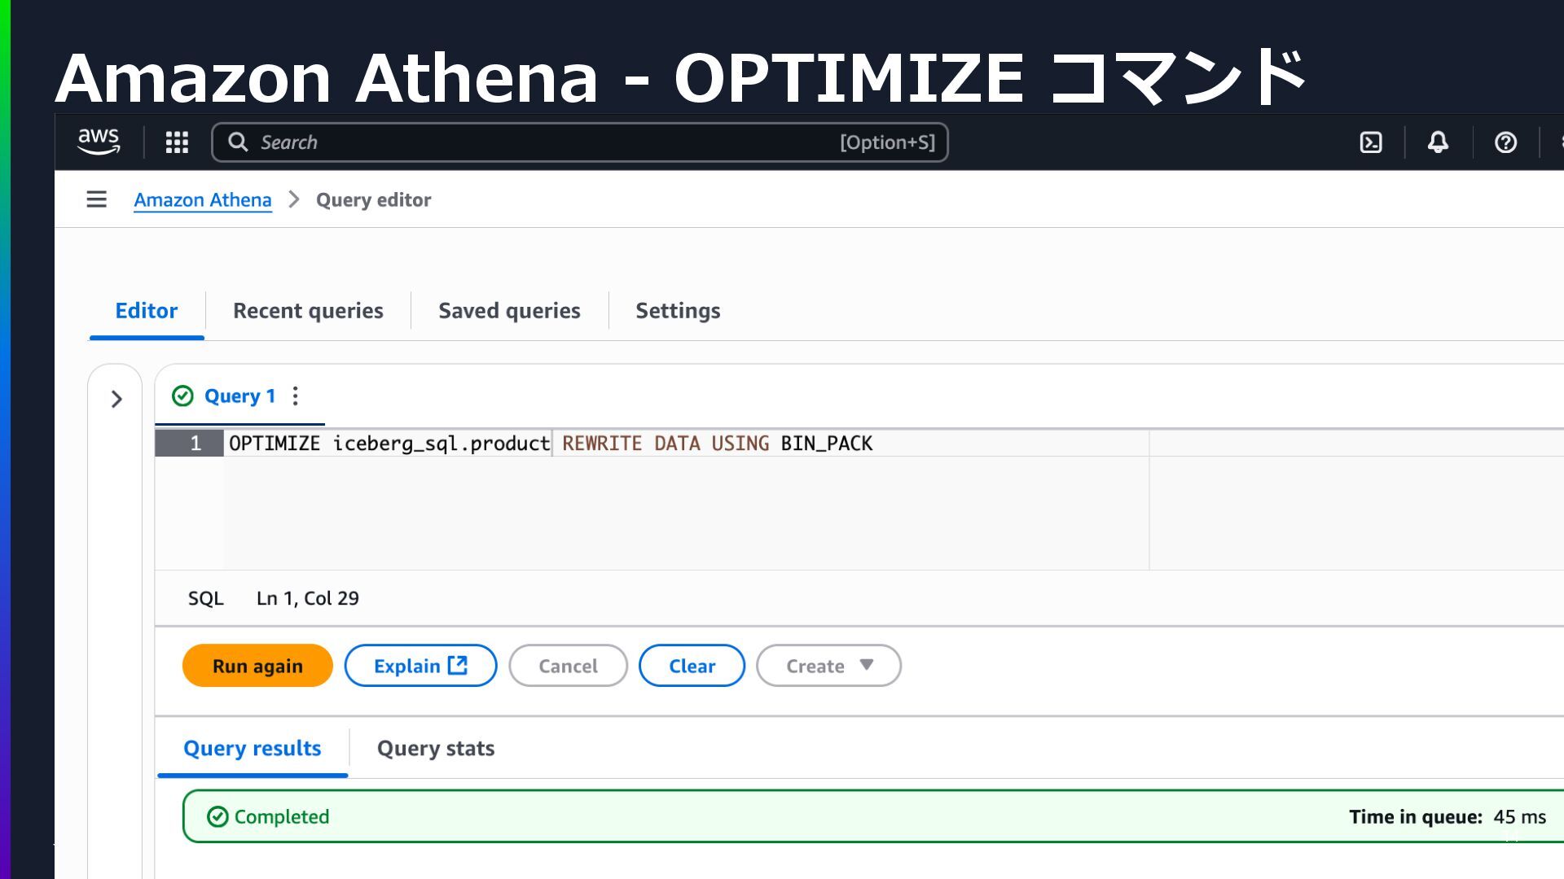Open the help question mark icon
1564x879 pixels.
1505,142
